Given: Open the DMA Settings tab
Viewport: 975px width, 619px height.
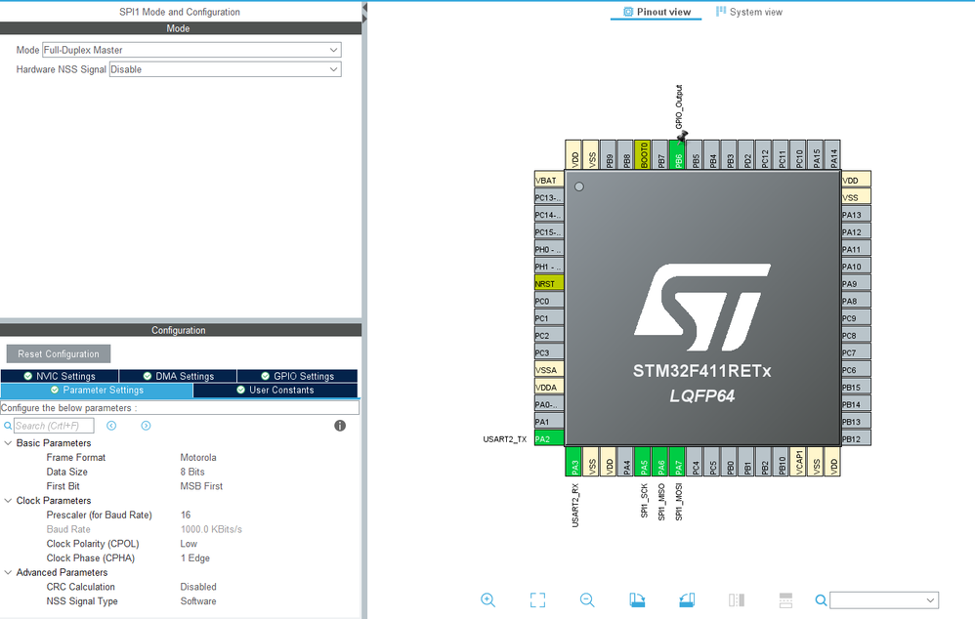Looking at the screenshot, I should (178, 376).
